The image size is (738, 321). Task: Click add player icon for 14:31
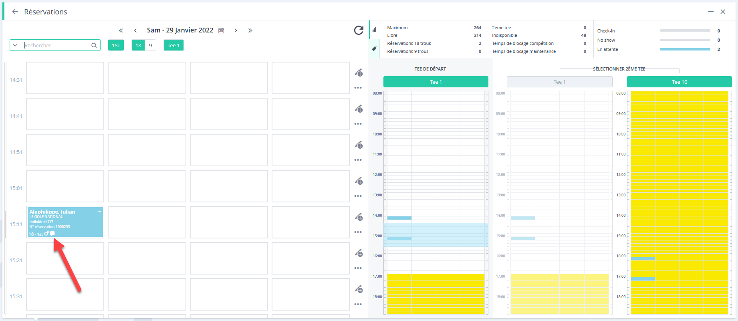point(359,73)
